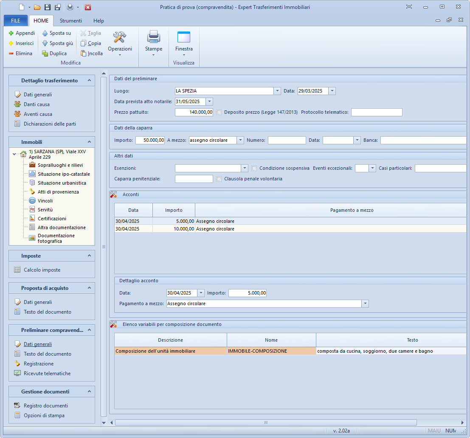Open the Luogo dropdown list
The image size is (470, 438).
277,91
